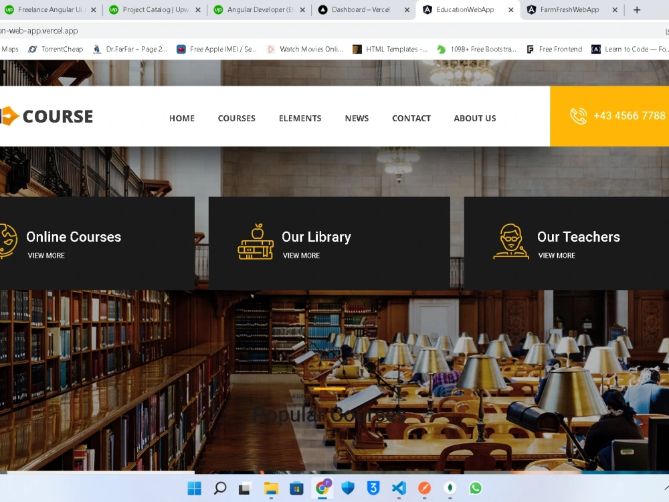This screenshot has height=502, width=669.
Task: Open 1098+ Free Bootstrap bookmark
Action: tap(477, 49)
